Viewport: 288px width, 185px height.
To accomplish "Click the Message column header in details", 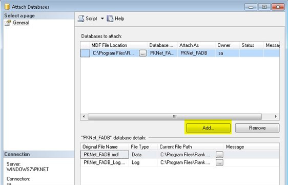I will pyautogui.click(x=252, y=147).
